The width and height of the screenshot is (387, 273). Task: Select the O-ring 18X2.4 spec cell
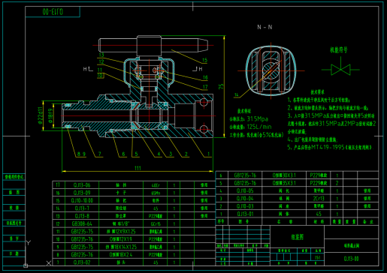click(121, 255)
